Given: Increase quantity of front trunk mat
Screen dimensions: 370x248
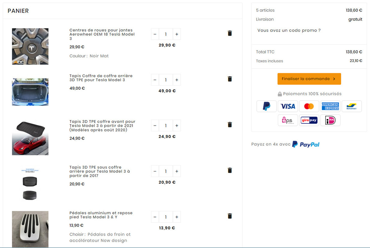Looking at the screenshot, I should tap(177, 126).
